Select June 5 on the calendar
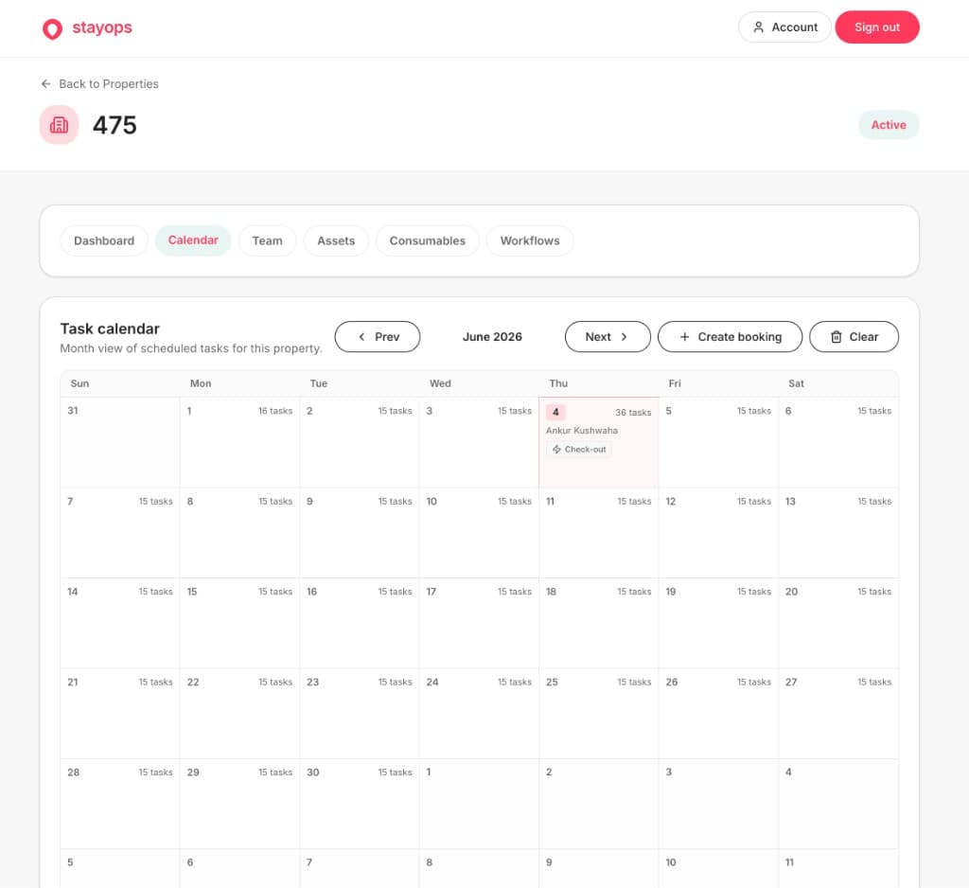This screenshot has height=888, width=969. (x=718, y=442)
